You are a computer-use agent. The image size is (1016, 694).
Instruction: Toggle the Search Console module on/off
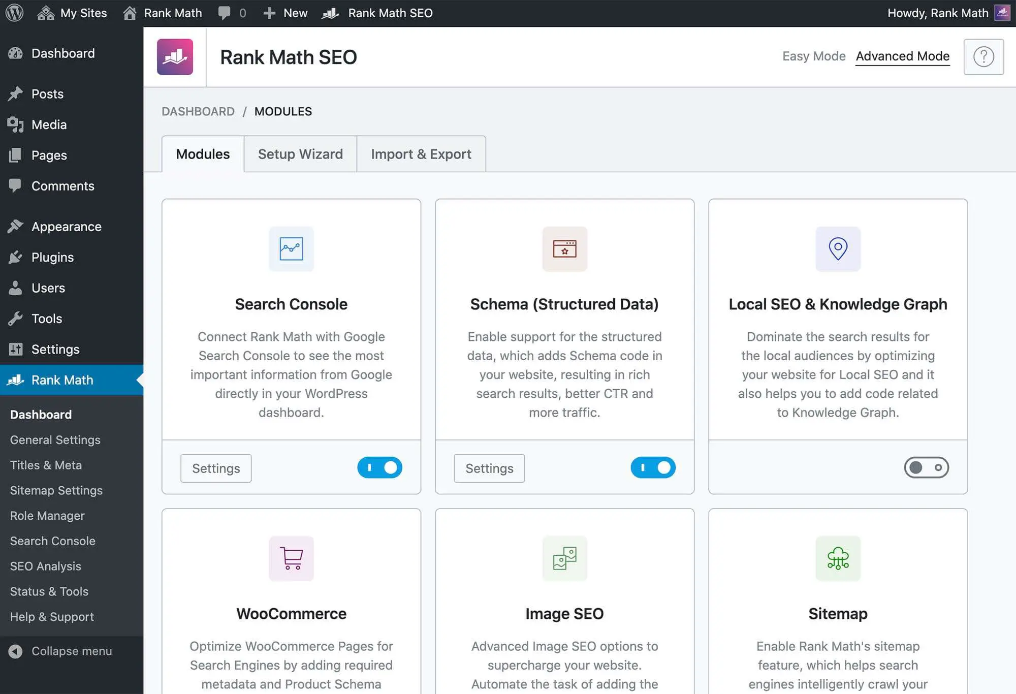(379, 466)
